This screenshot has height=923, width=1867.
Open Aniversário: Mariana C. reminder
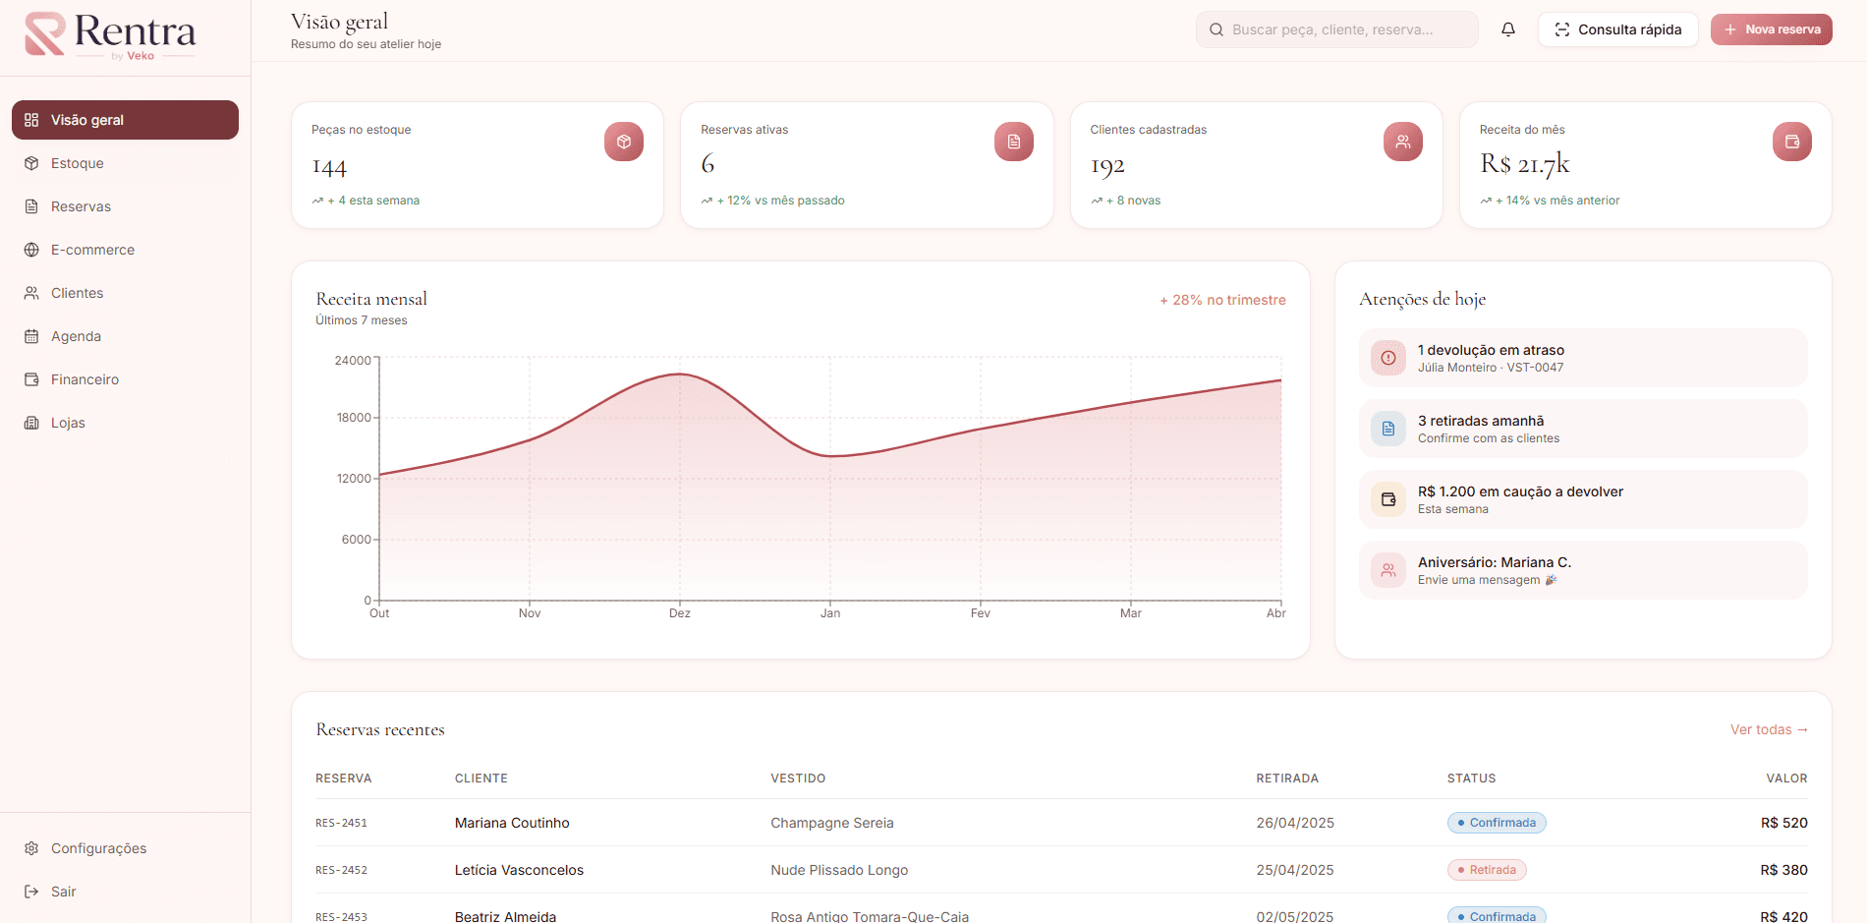tap(1583, 570)
